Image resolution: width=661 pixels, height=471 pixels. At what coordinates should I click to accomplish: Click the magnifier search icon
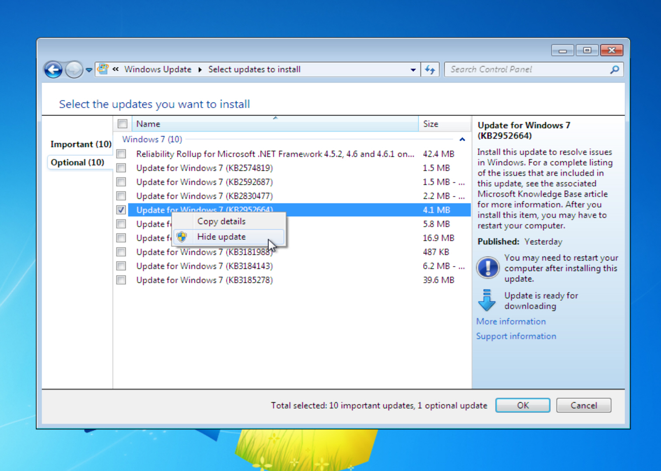tap(615, 69)
